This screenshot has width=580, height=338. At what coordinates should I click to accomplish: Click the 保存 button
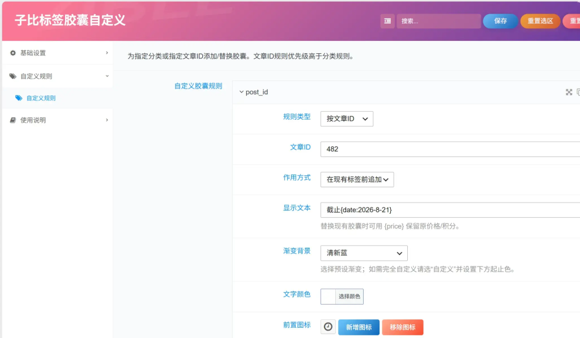(x=501, y=21)
